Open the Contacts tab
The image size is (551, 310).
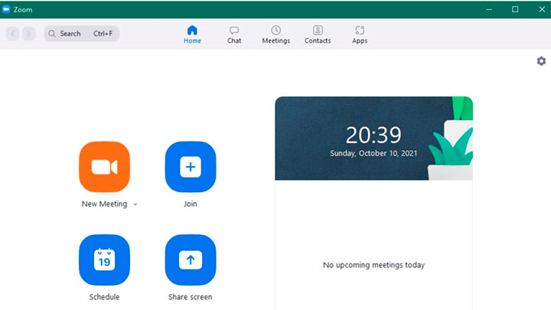318,34
